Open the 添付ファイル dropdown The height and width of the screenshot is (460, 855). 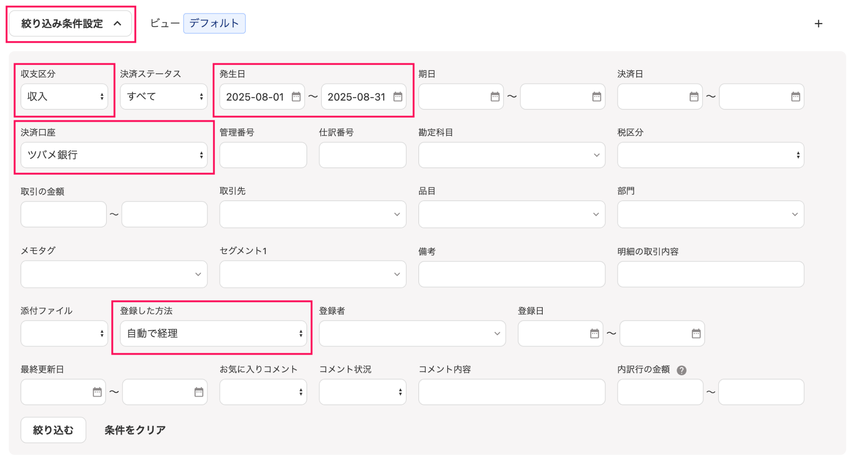pyautogui.click(x=64, y=334)
